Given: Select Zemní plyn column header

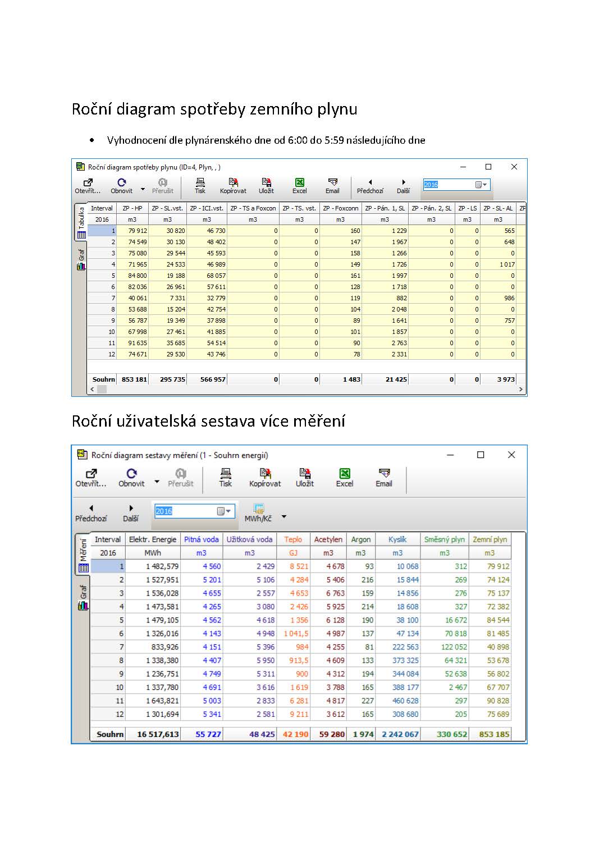Looking at the screenshot, I should (x=490, y=539).
